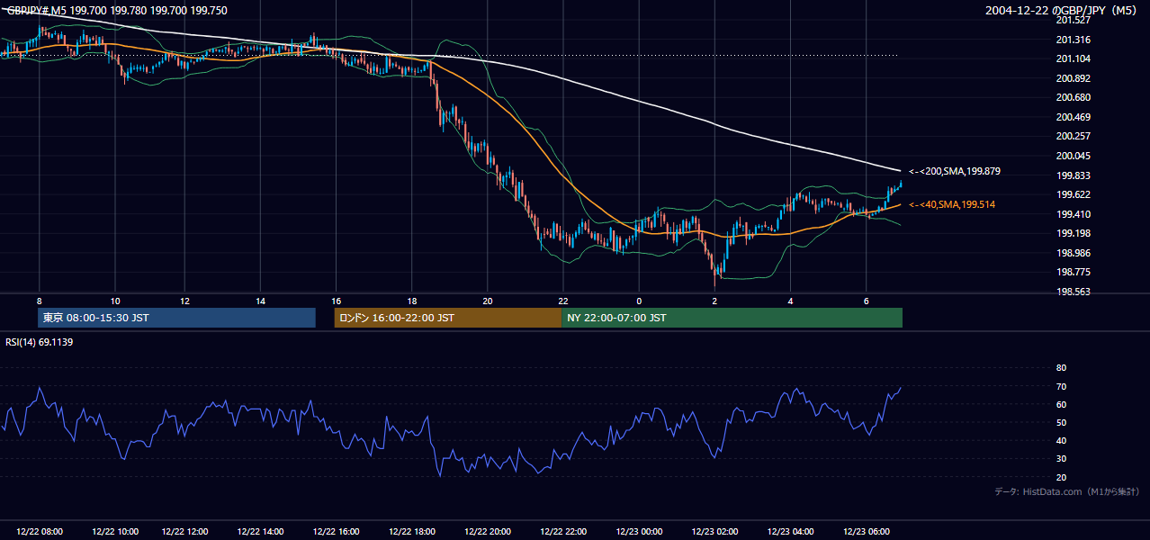The image size is (1150, 540).
Task: Click hour marker 12 under the price chart
Action: (184, 301)
